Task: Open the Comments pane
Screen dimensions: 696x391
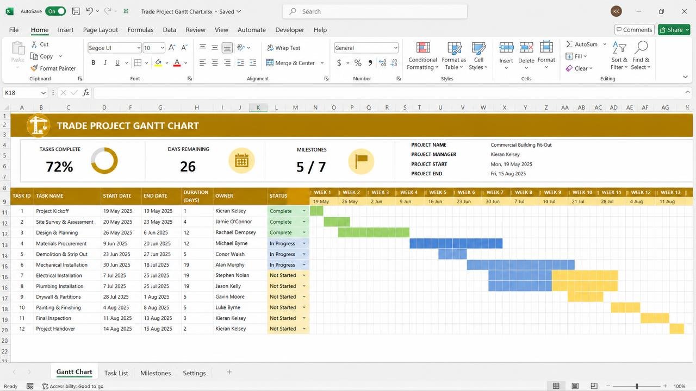Action: [x=634, y=30]
